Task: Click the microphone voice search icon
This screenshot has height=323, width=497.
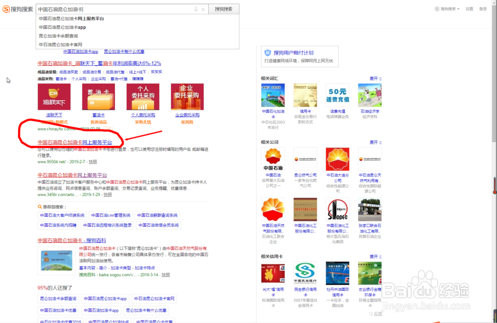Action: tap(196, 9)
